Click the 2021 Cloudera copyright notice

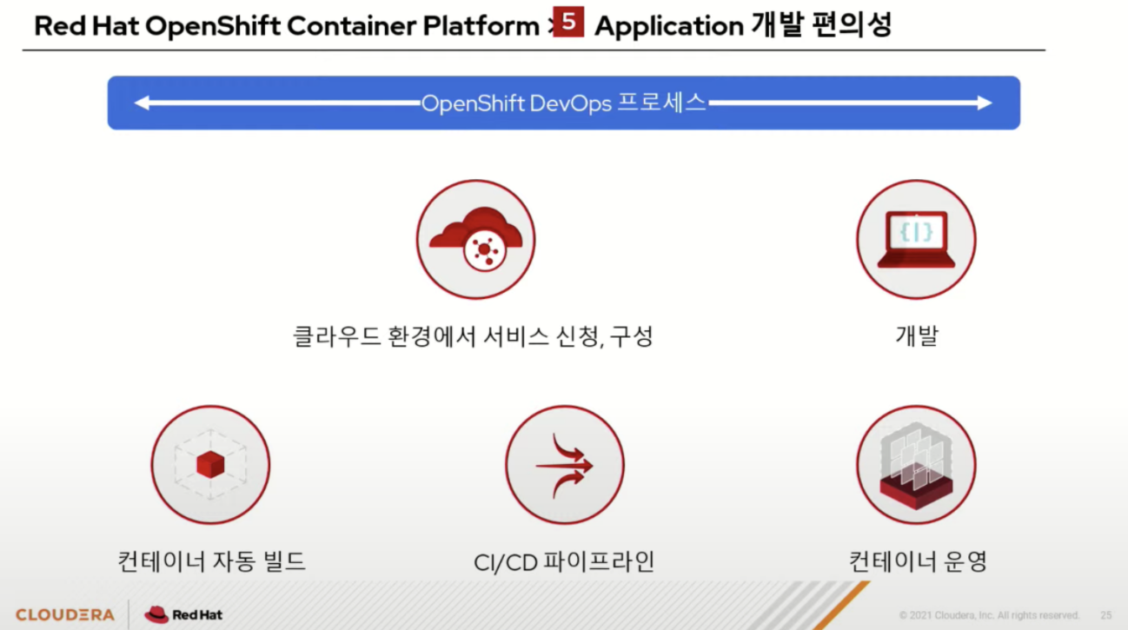pyautogui.click(x=989, y=615)
